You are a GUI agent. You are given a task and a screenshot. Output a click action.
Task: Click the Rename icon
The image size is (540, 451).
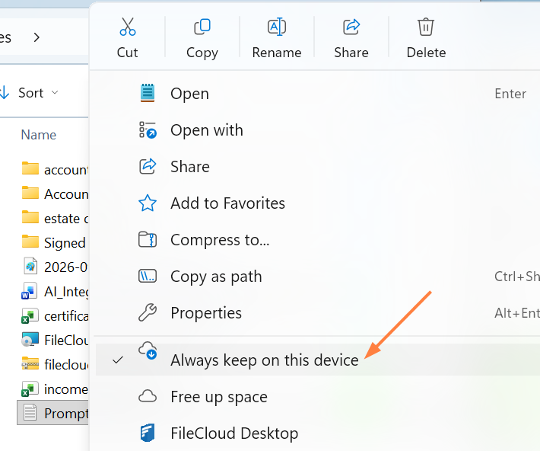tap(277, 27)
